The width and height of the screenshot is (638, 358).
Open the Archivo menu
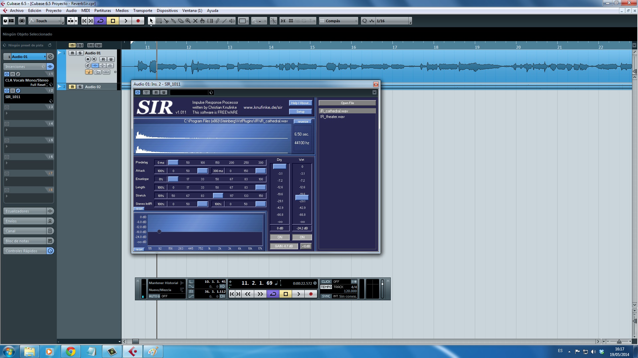tap(17, 11)
